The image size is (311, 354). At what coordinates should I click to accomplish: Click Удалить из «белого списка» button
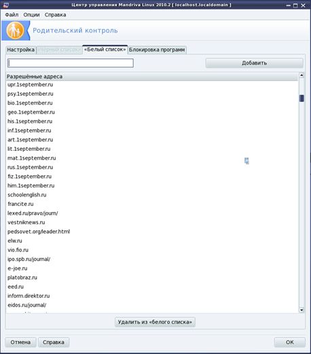(155, 322)
